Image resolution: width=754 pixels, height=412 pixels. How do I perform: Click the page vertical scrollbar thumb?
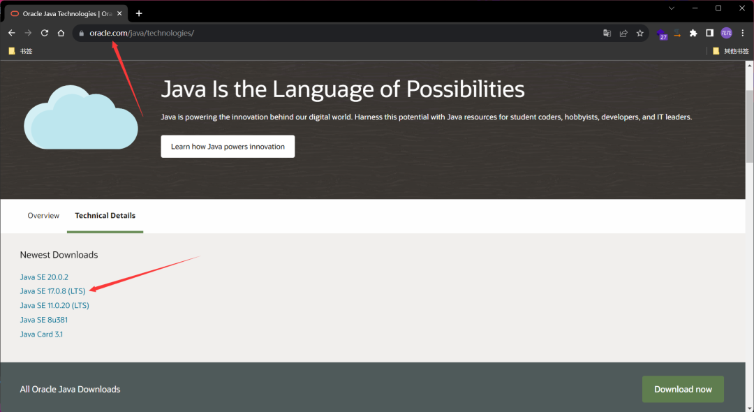(749, 125)
